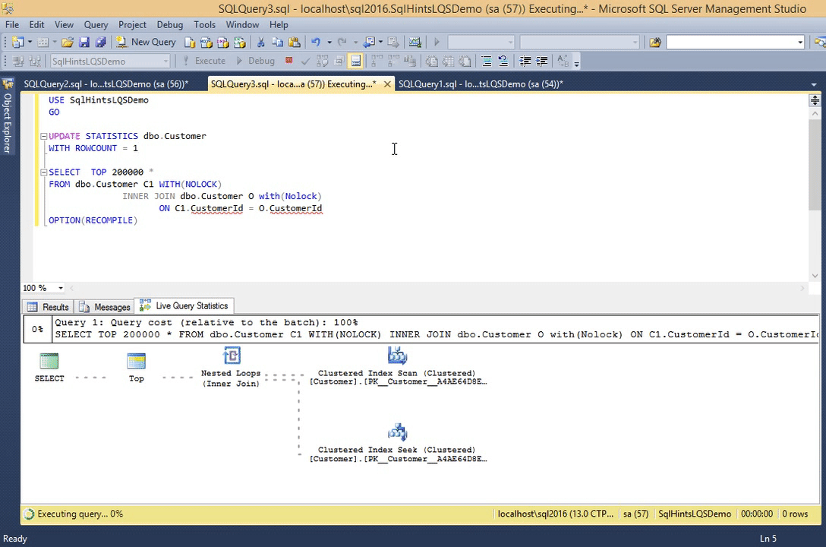Open the 100 % zoom dropdown
Viewport: 826px width, 547px height.
coord(61,288)
